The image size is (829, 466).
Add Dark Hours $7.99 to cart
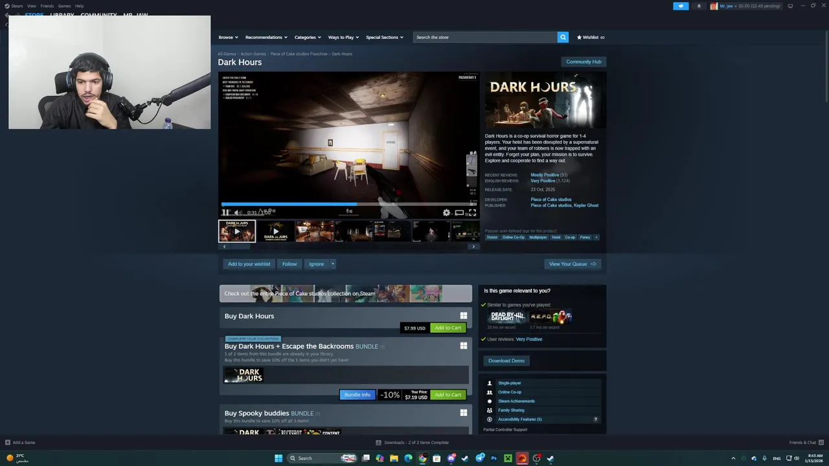[x=448, y=327]
